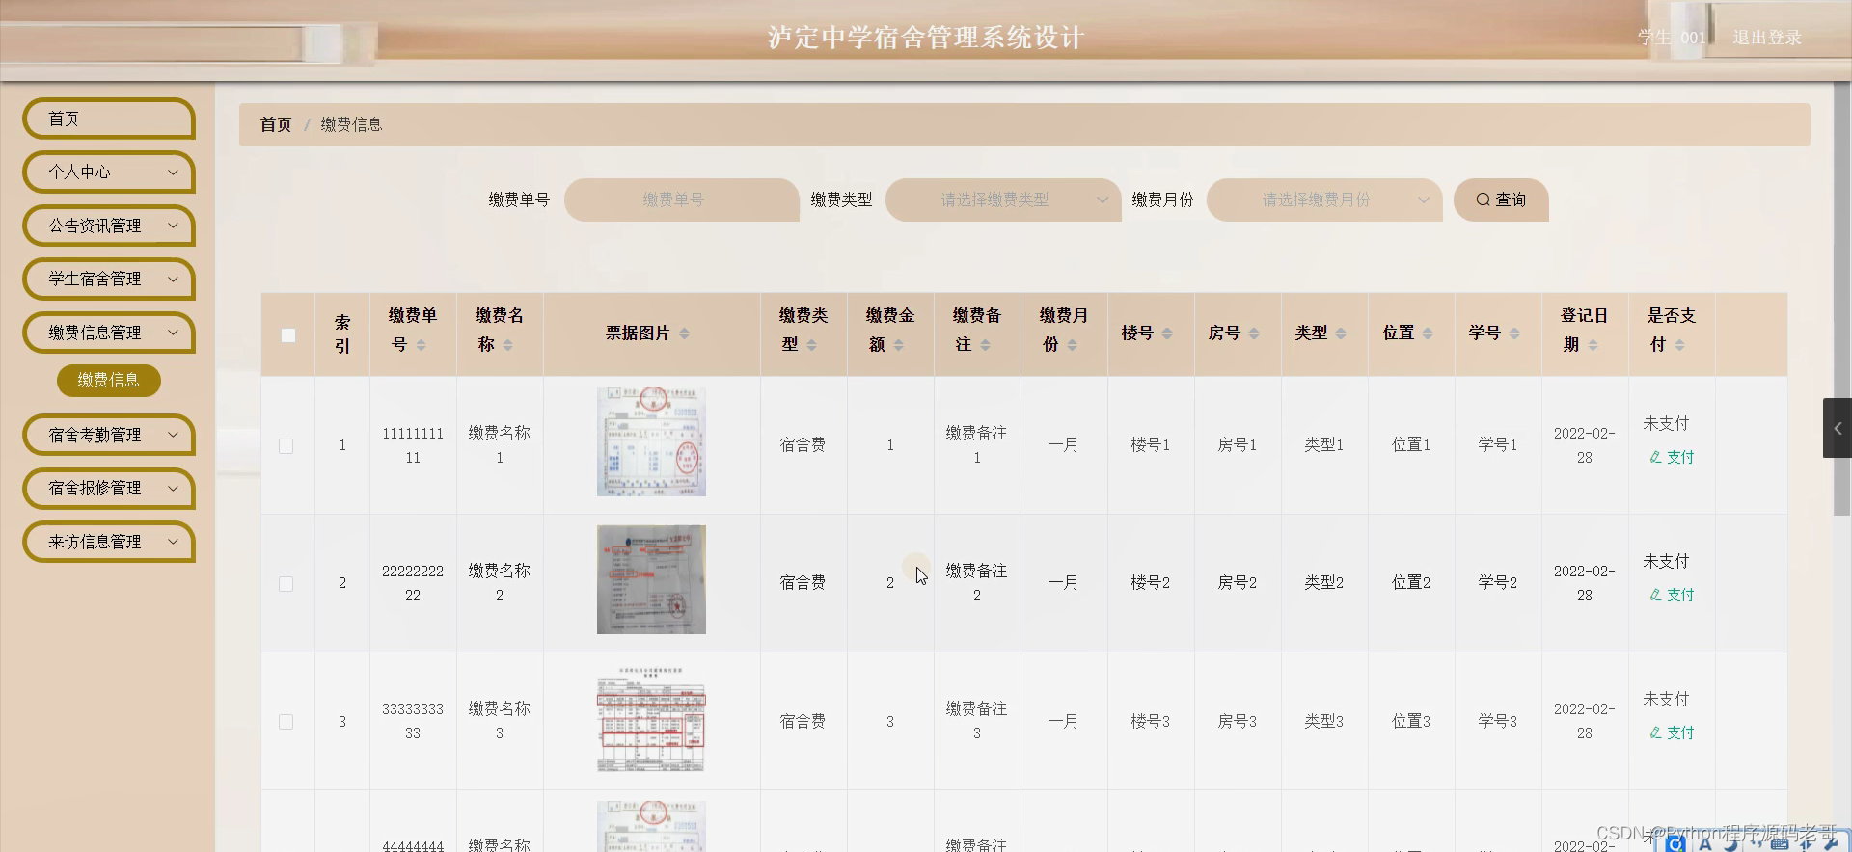Sort by 缴费类型 column arrows
Viewport: 1852px width, 852px height.
(x=811, y=345)
